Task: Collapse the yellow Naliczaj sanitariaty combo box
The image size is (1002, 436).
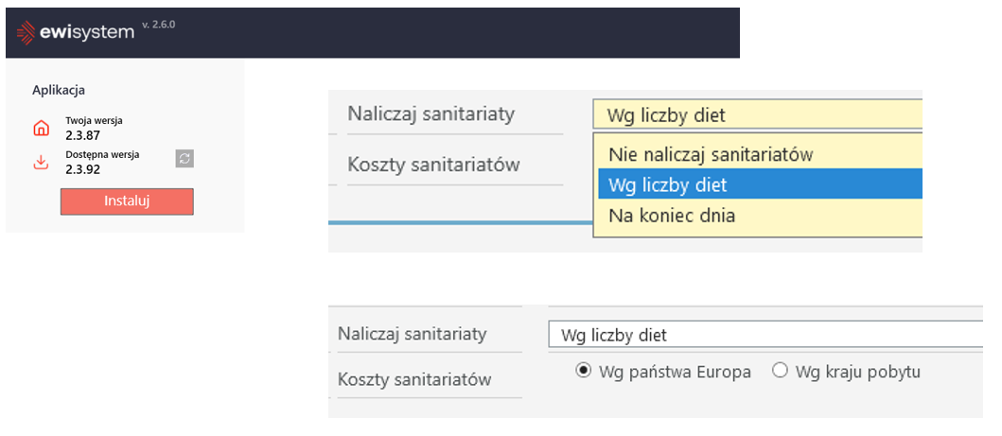Action: point(757,115)
